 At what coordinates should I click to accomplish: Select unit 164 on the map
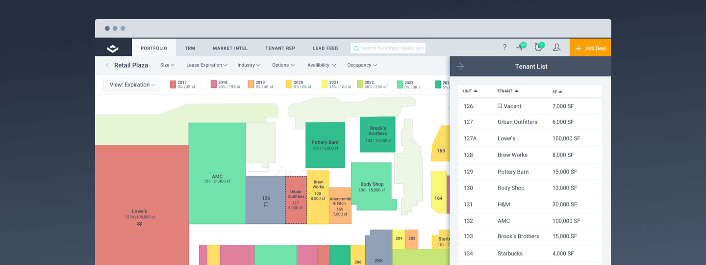click(439, 192)
